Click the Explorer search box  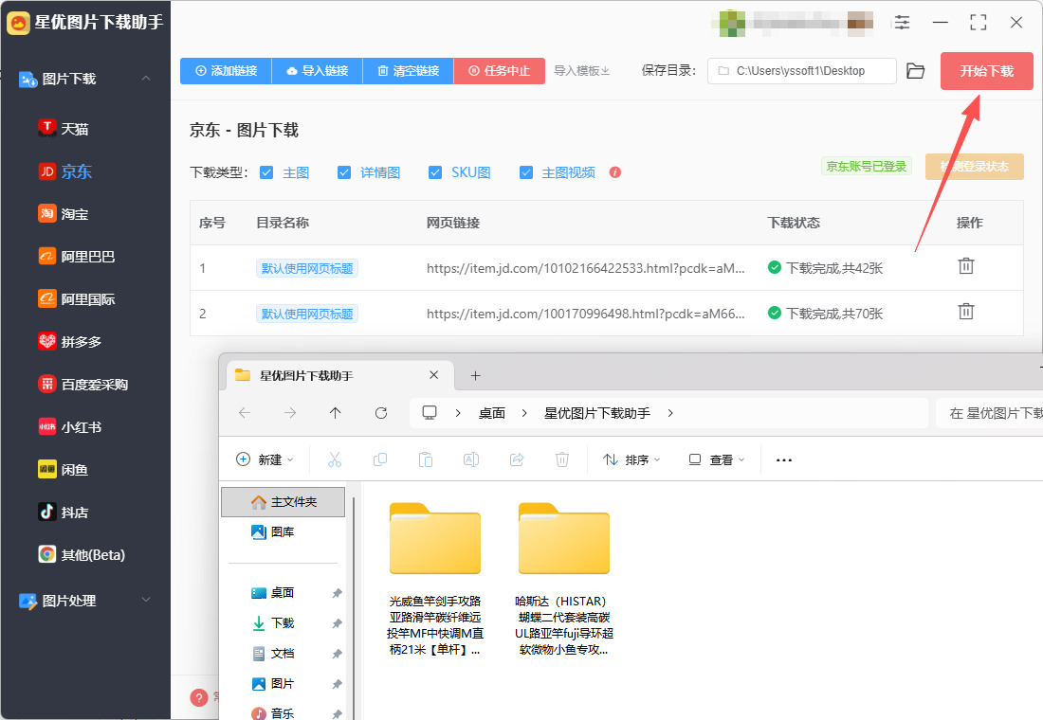tap(989, 413)
